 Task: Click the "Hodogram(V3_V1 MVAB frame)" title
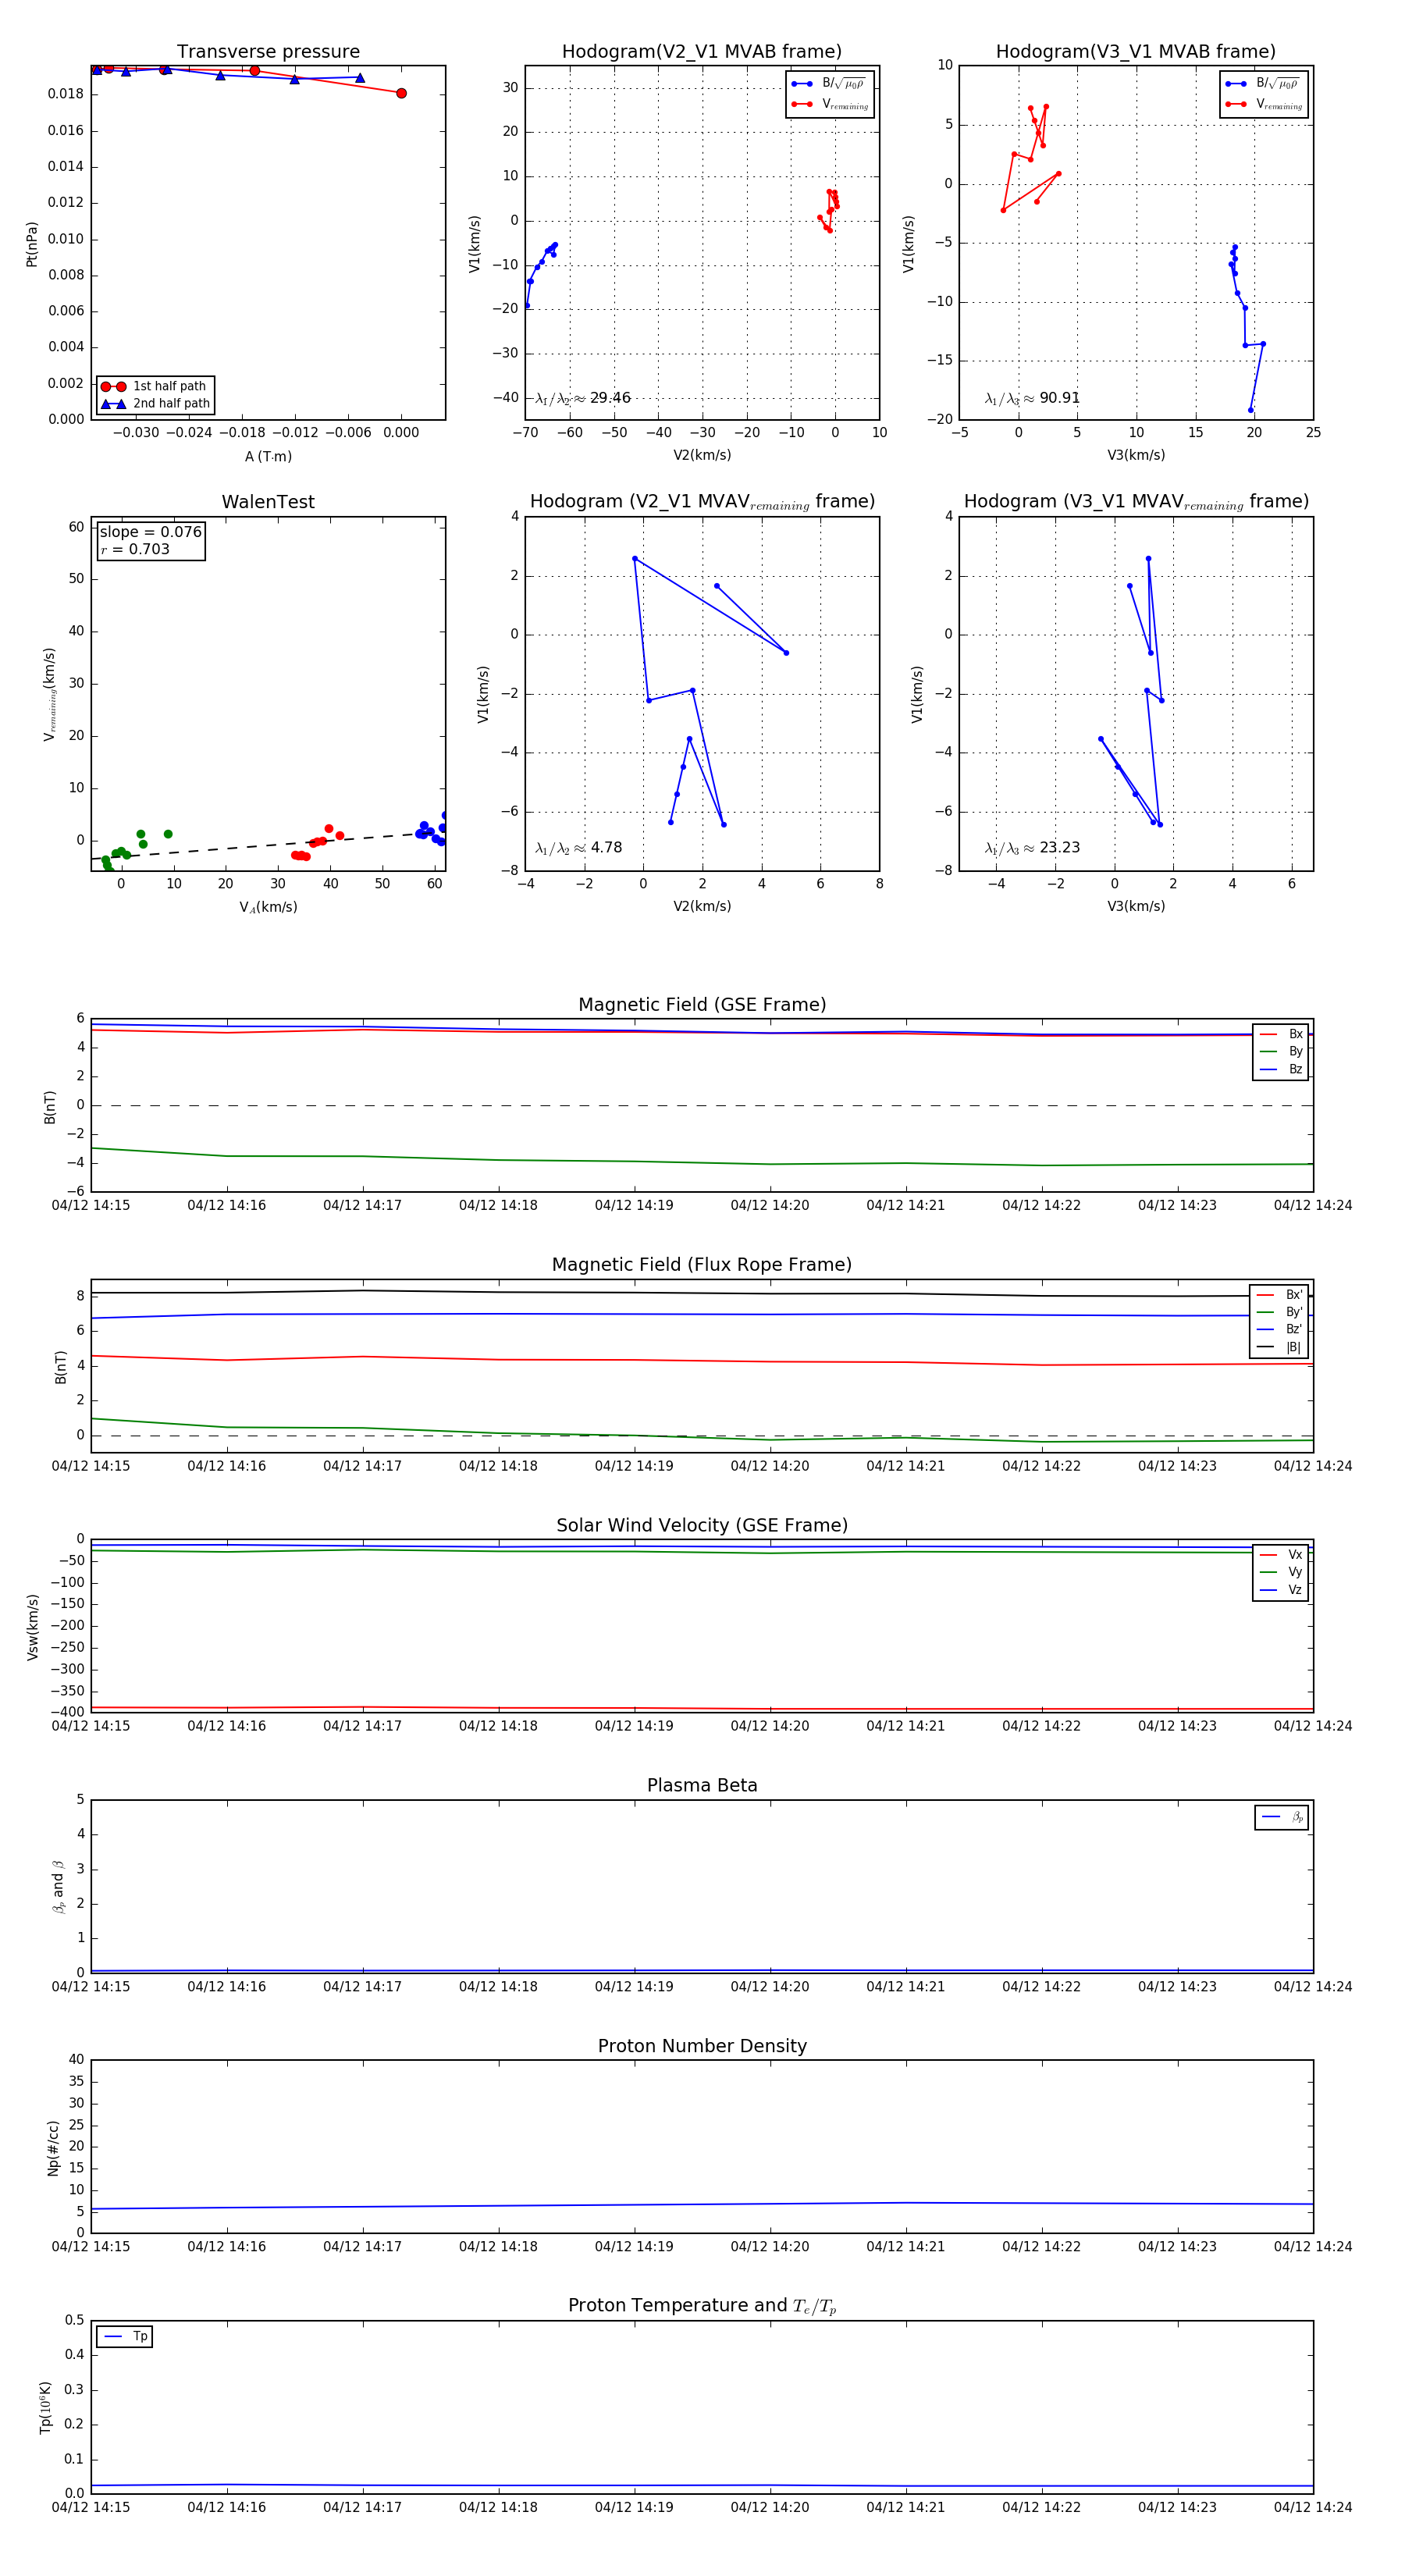1135,51
